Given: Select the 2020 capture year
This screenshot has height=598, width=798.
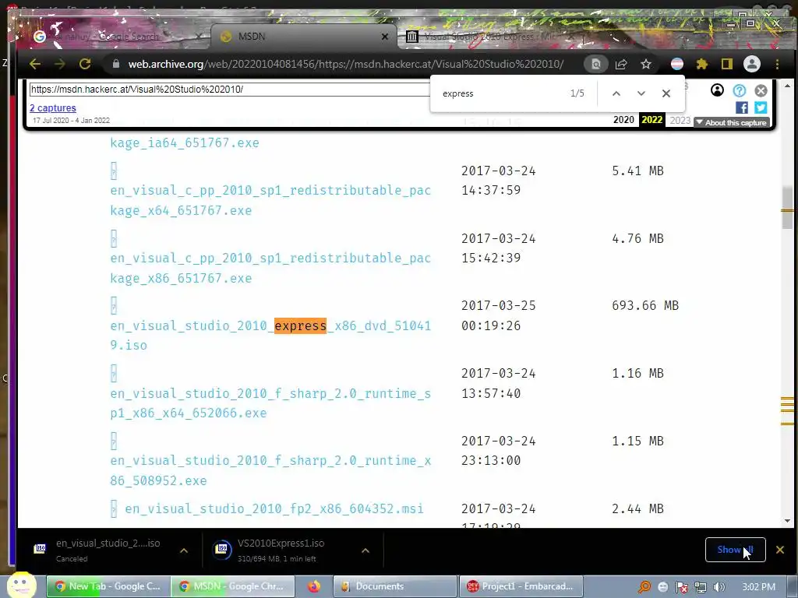Looking at the screenshot, I should (x=623, y=119).
